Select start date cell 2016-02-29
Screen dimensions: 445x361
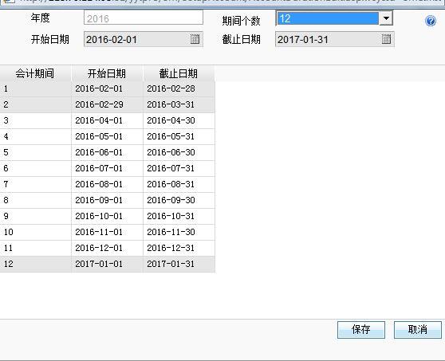(107, 104)
